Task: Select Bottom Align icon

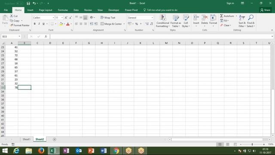Action: click(85, 17)
